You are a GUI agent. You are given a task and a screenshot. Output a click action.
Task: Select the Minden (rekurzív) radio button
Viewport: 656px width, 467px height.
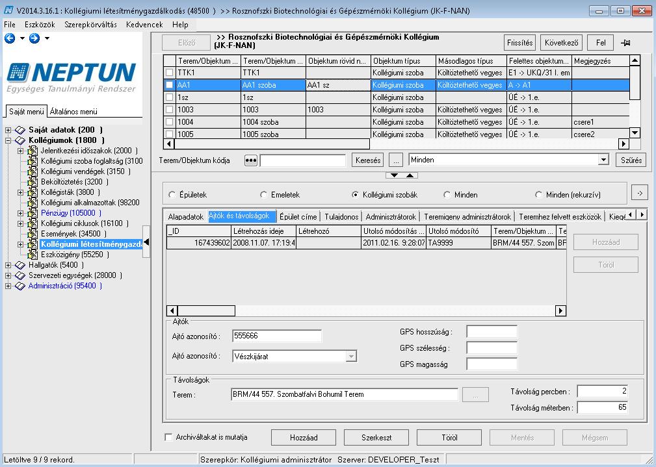click(x=538, y=195)
